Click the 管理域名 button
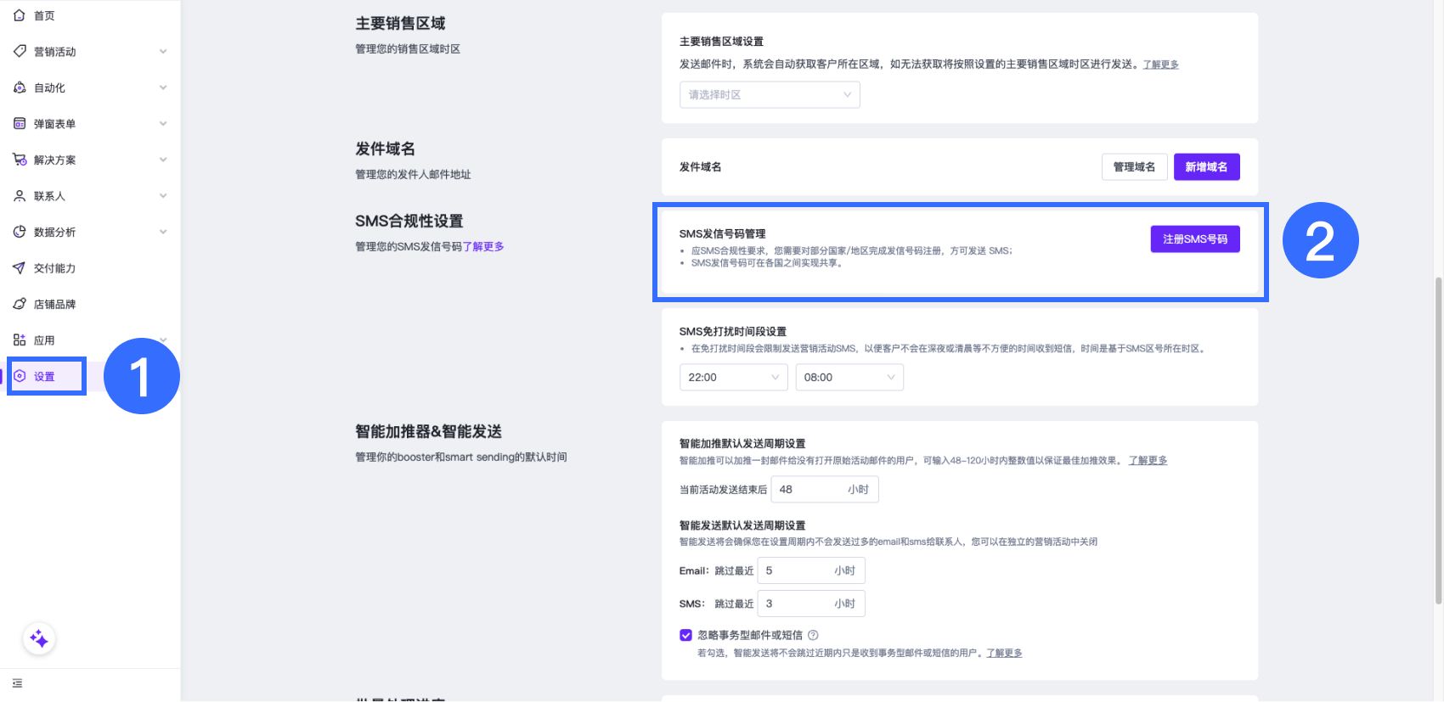Screen dimensions: 1444x702 [1134, 167]
